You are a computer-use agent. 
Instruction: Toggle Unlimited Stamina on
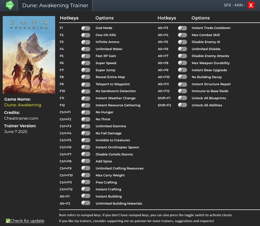click(x=86, y=126)
